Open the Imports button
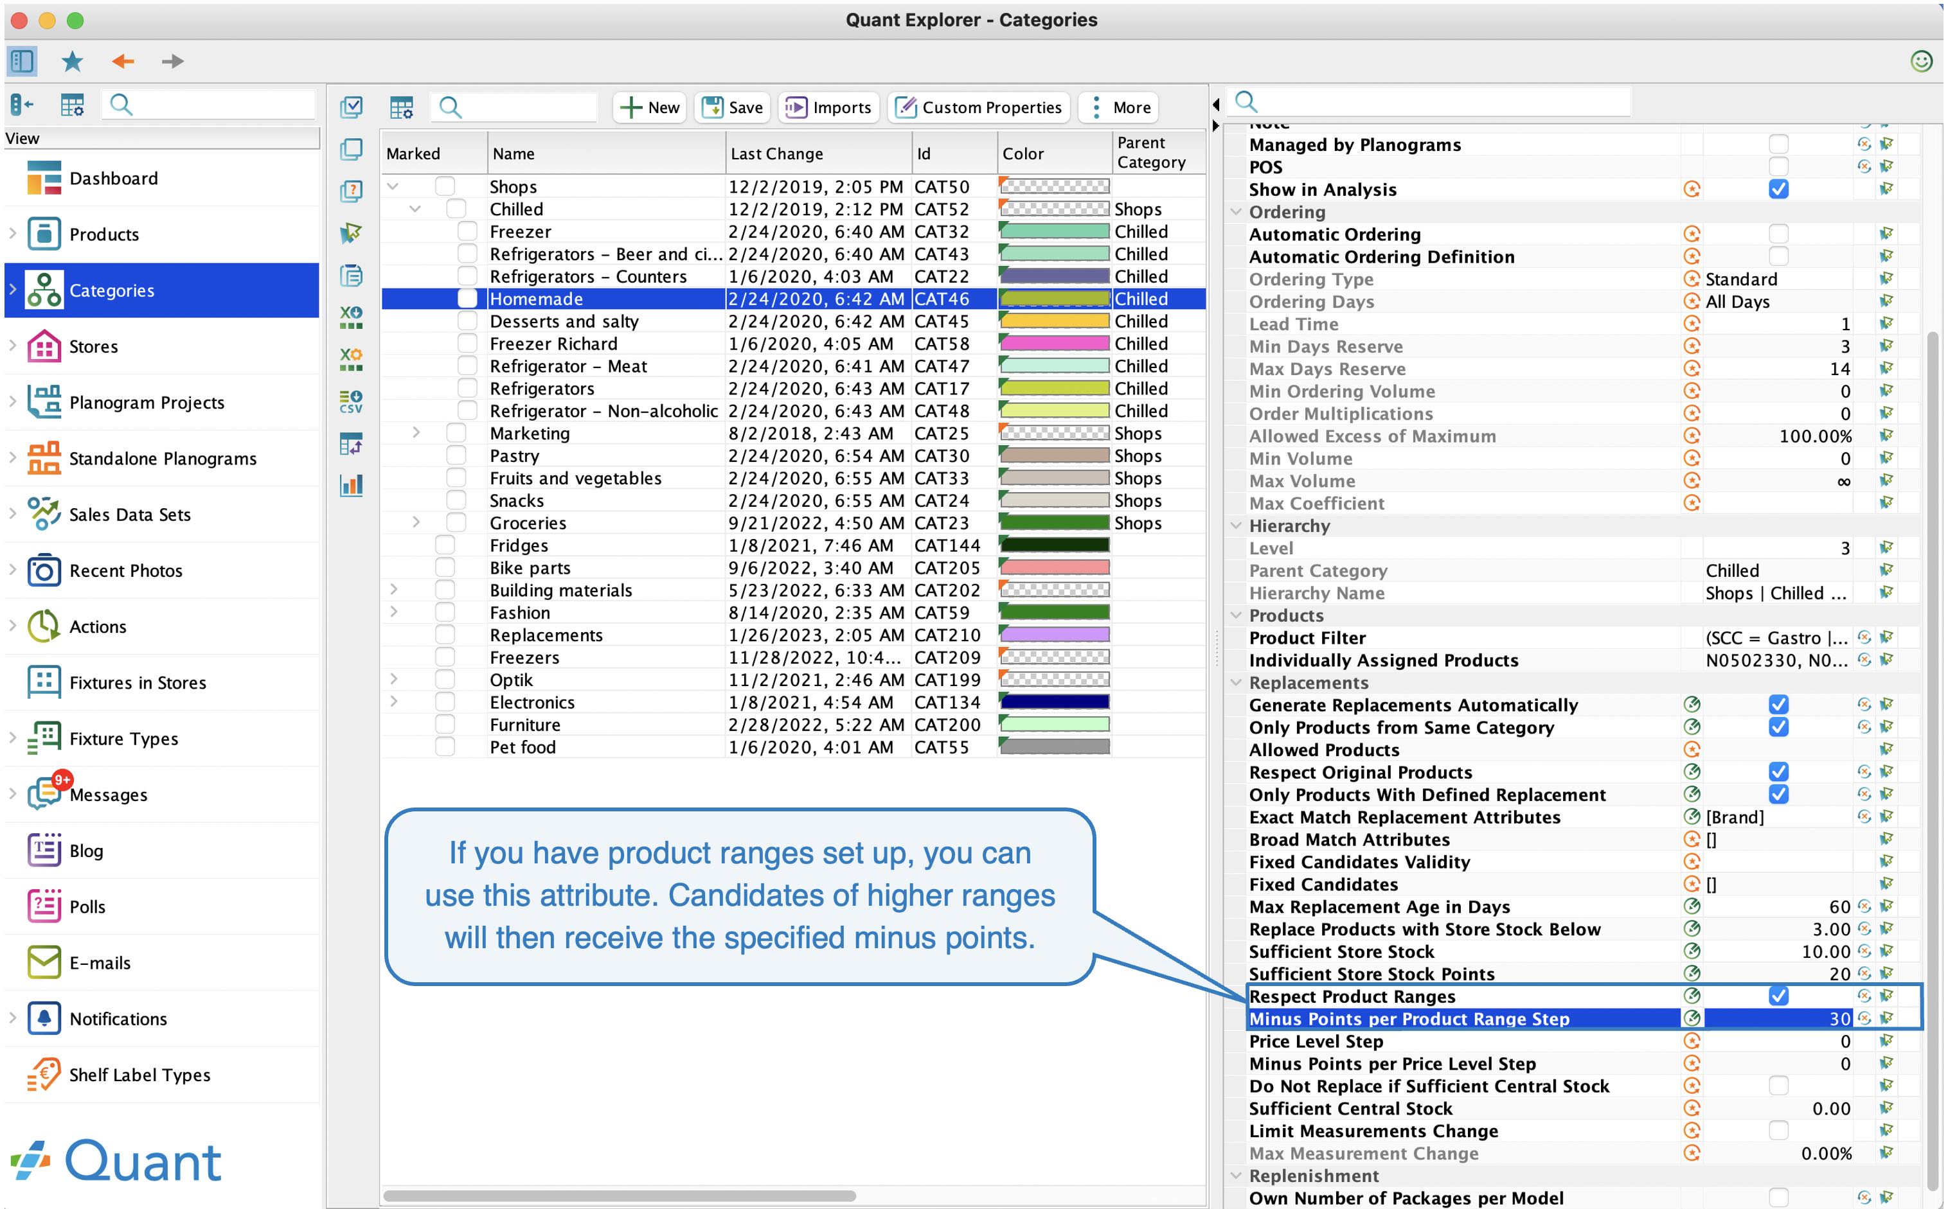 tap(829, 107)
